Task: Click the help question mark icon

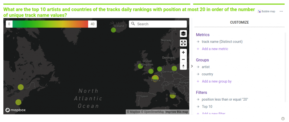Action: point(283,118)
